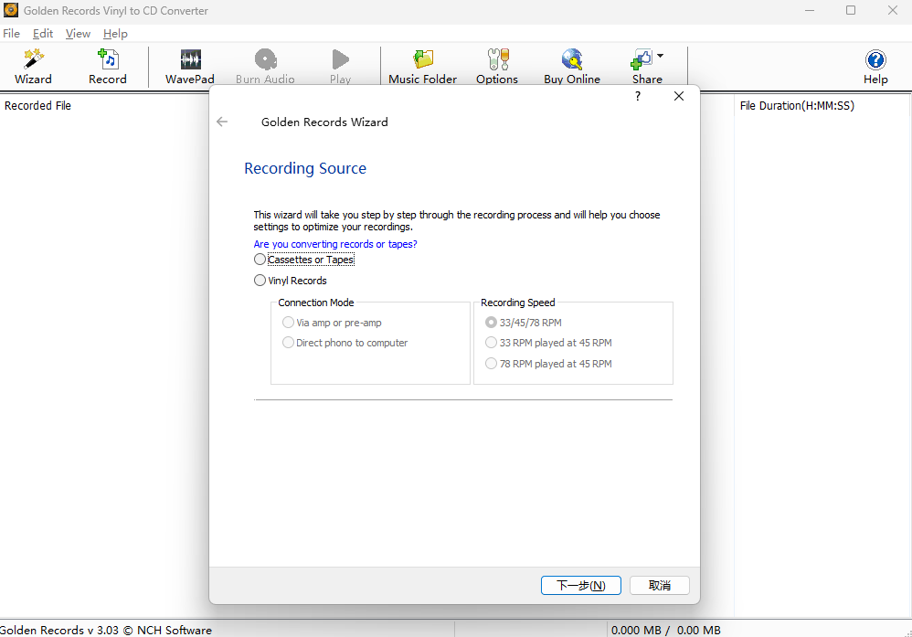Click 'Are you converting records or tapes?' text

click(335, 244)
